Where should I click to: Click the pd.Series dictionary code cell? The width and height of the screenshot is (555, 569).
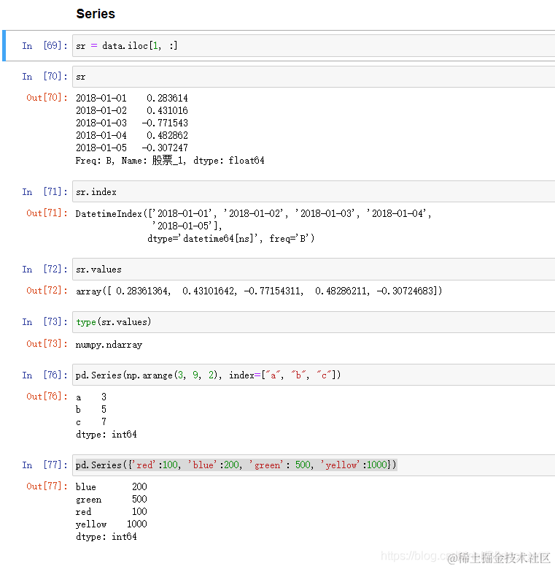point(314,465)
